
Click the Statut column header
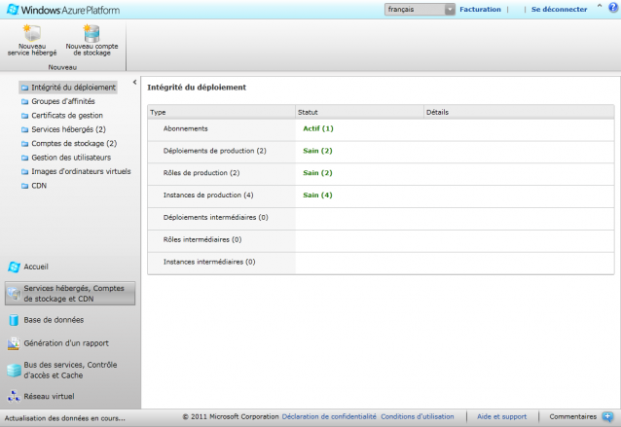tap(359, 112)
